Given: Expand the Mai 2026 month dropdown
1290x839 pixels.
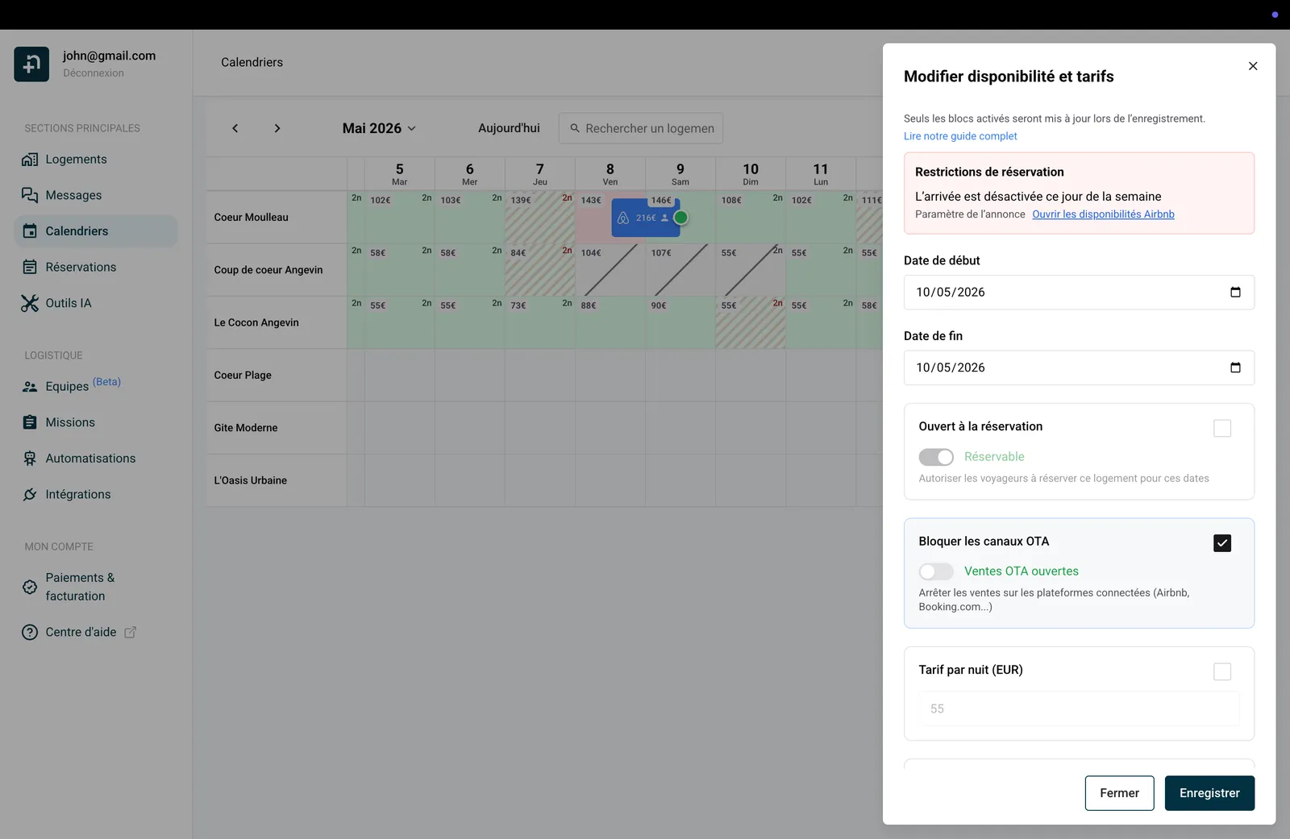Looking at the screenshot, I should pos(379,128).
